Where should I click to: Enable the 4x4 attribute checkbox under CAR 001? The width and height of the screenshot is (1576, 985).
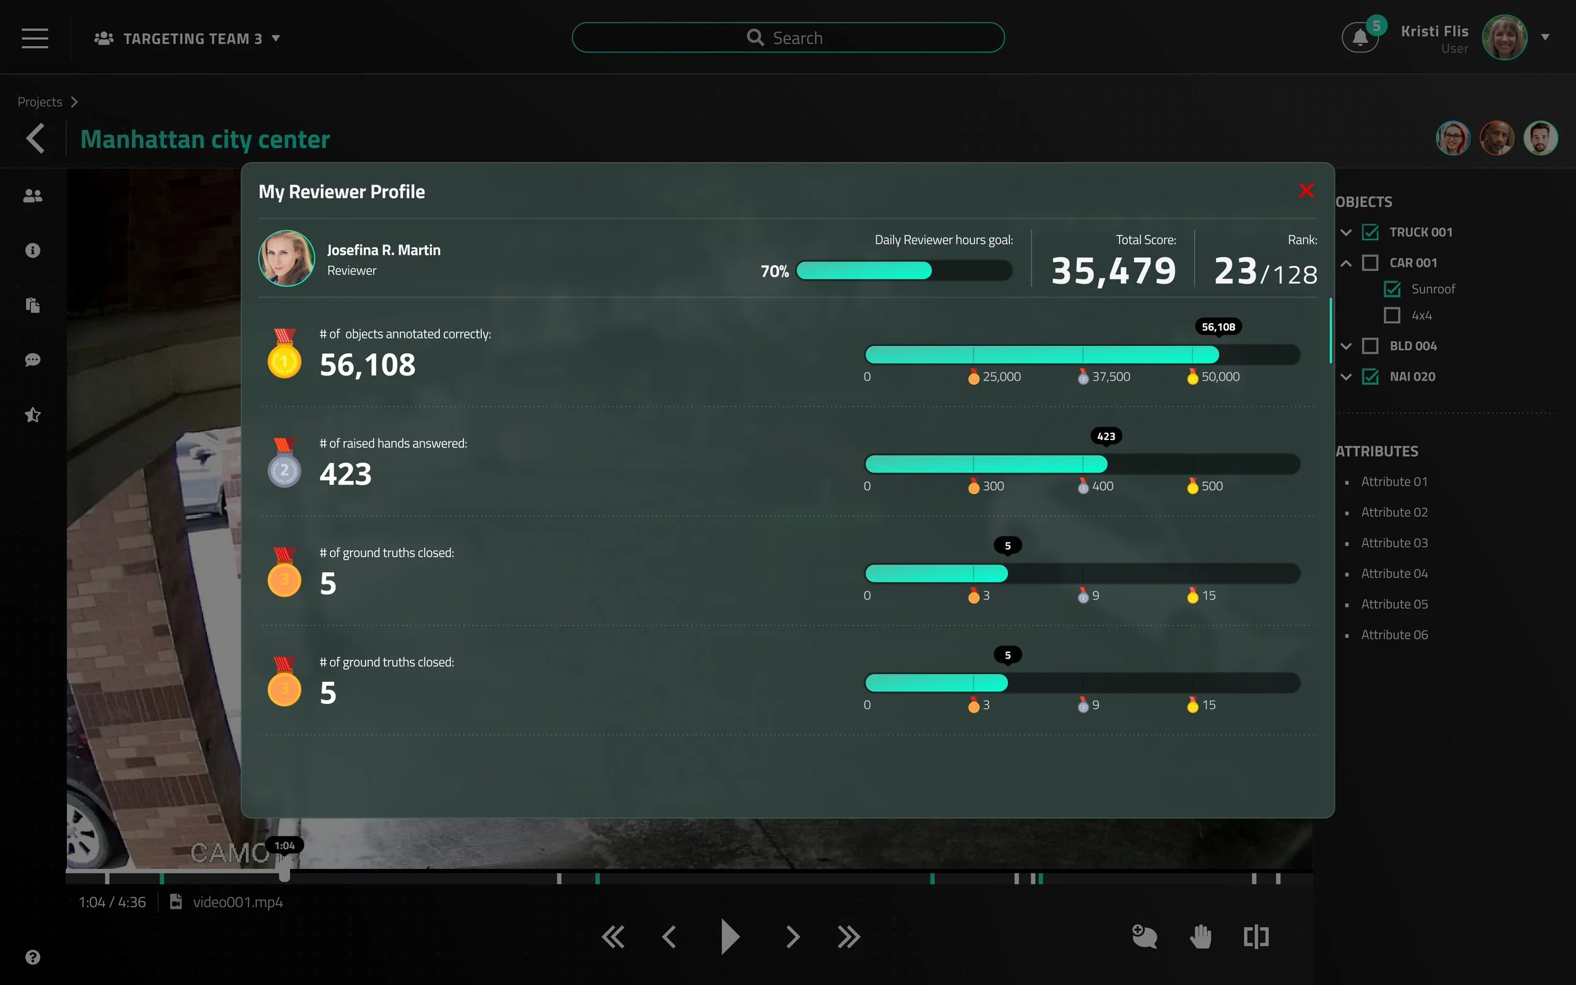pos(1393,314)
